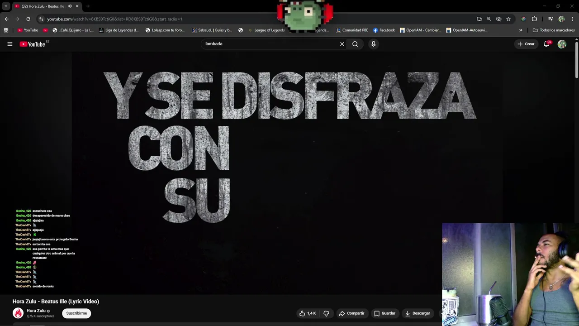Image resolution: width=579 pixels, height=326 pixels.
Task: Open the Chrome profile avatar
Action: click(x=561, y=19)
